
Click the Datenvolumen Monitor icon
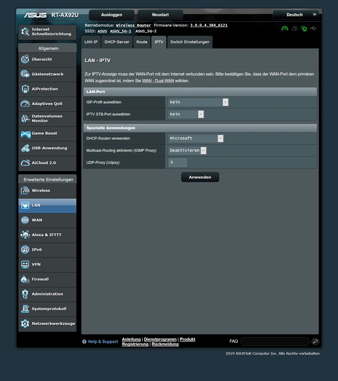(x=25, y=118)
